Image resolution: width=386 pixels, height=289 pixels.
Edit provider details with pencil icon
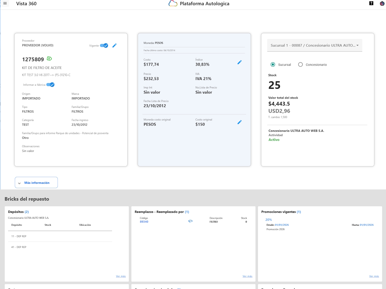(115, 46)
